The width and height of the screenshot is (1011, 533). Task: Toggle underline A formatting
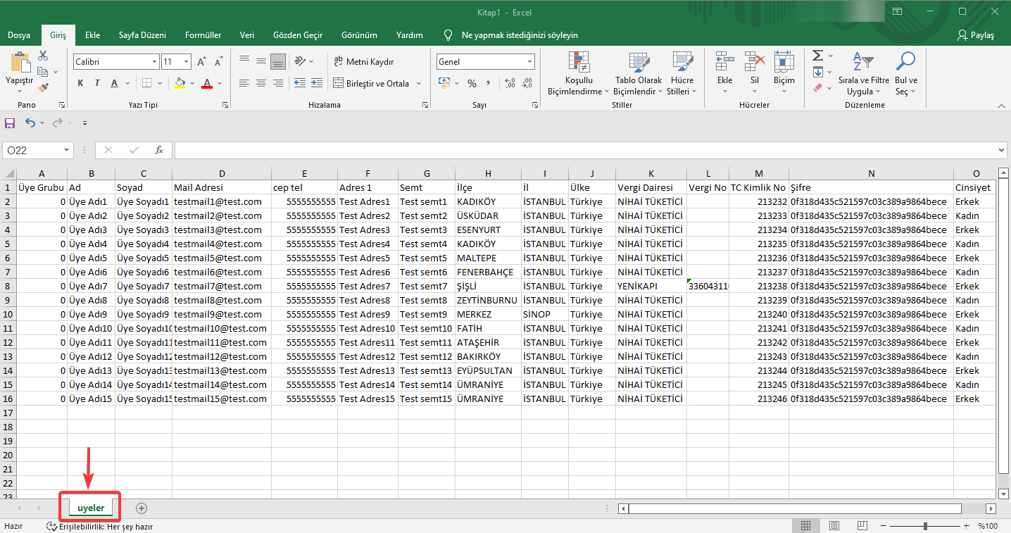(114, 83)
